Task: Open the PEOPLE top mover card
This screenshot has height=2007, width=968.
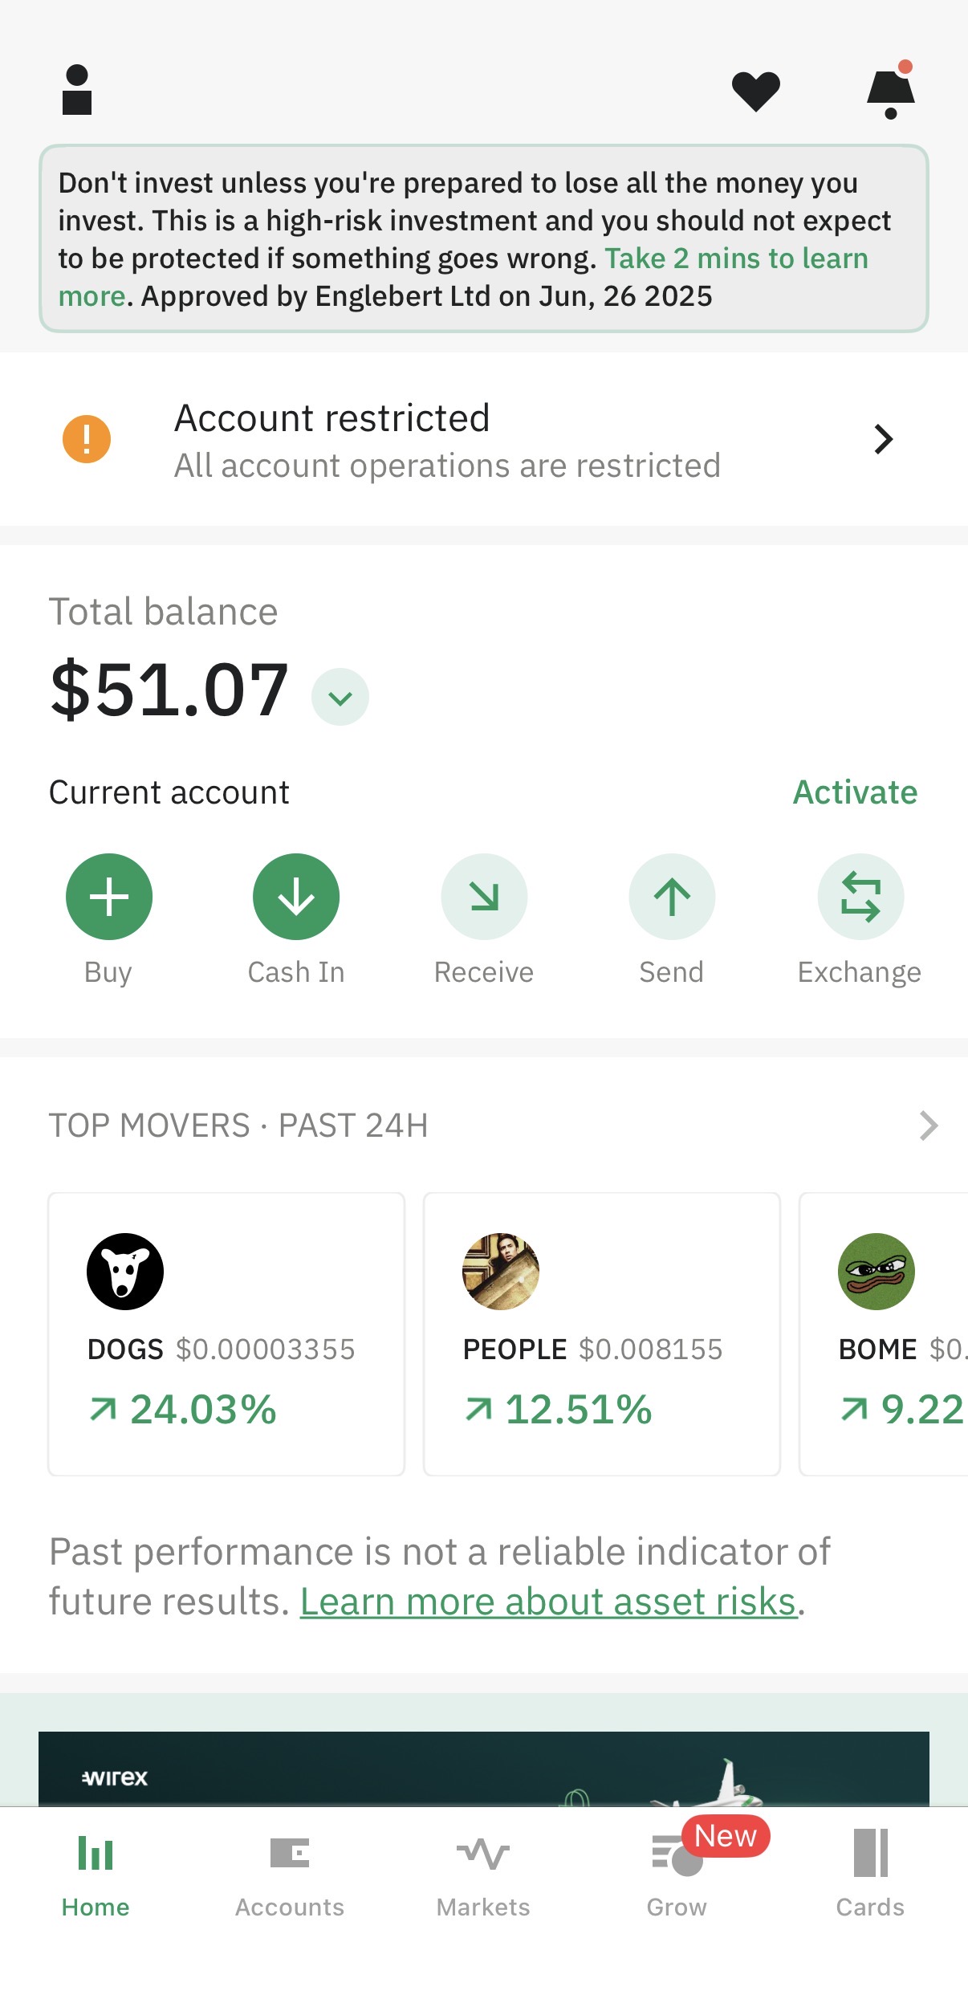Action: 601,1333
